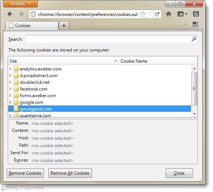Go back with the back arrow
Screen dimensions: 213x192
click(10, 14)
